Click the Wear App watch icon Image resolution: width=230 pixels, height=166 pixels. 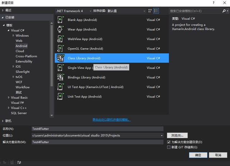click(60, 29)
